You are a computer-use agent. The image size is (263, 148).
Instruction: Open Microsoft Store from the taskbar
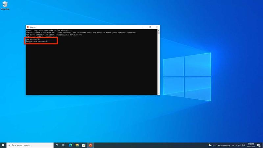84,145
